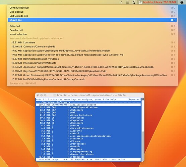The width and height of the screenshot is (186, 167).
Task: Select /Preferences row in ncdu
Action: pos(88,144)
